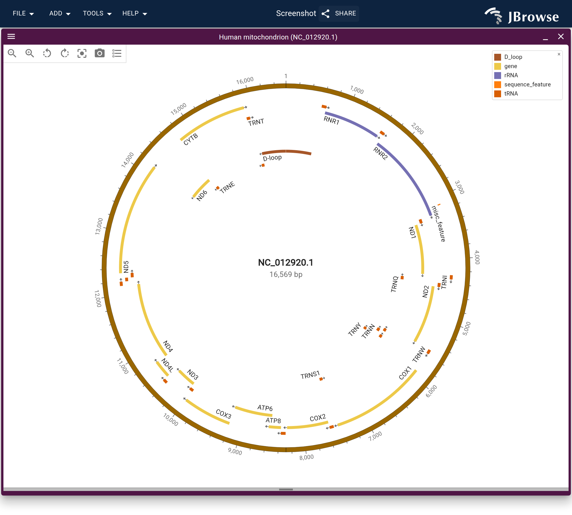Screen dimensions: 572x515
Task: Click the Screenshot session name
Action: tap(296, 13)
